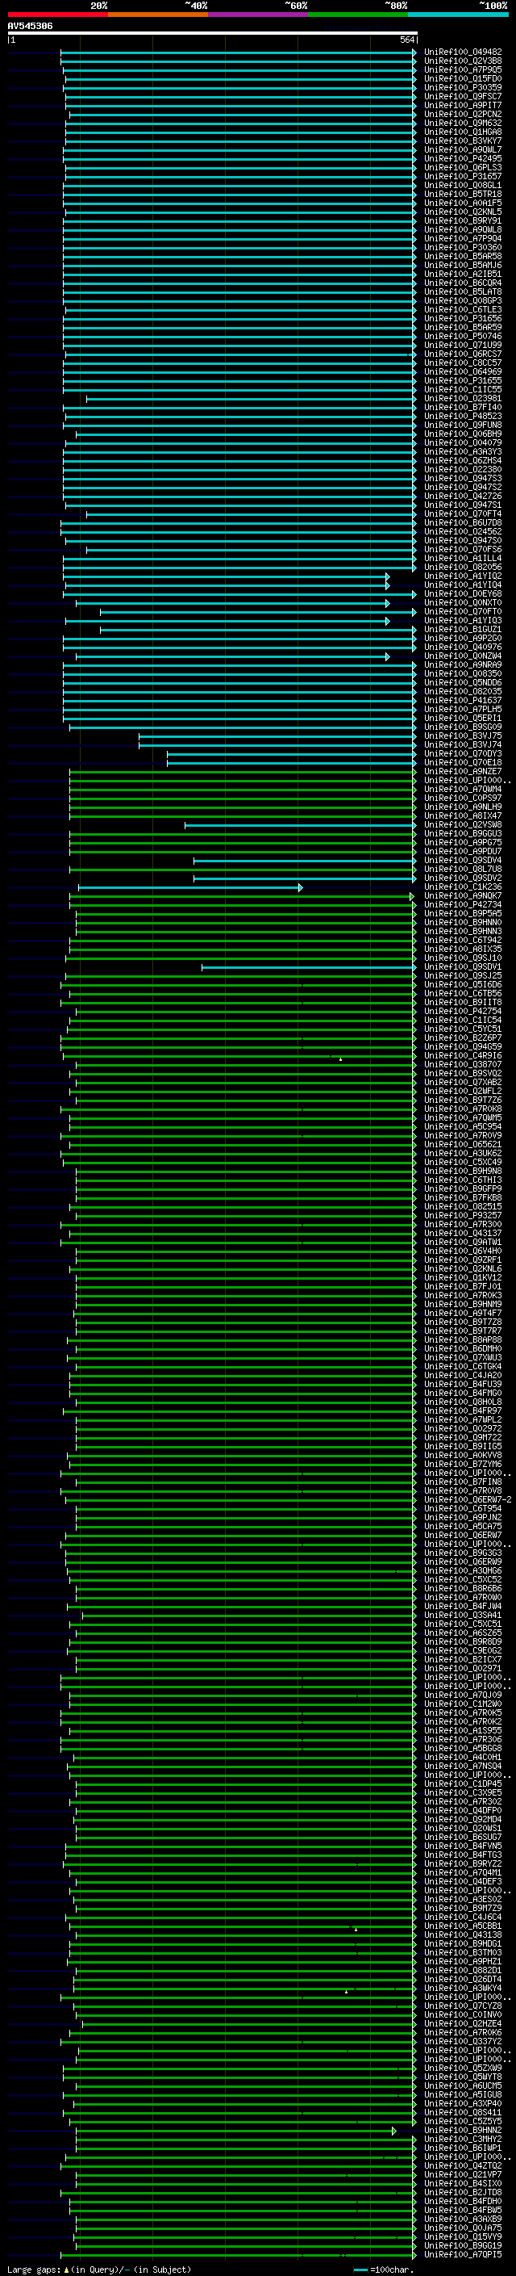Viewport: 516px width, 2276px height.
Task: Click the query end position 564
Action: tap(407, 40)
